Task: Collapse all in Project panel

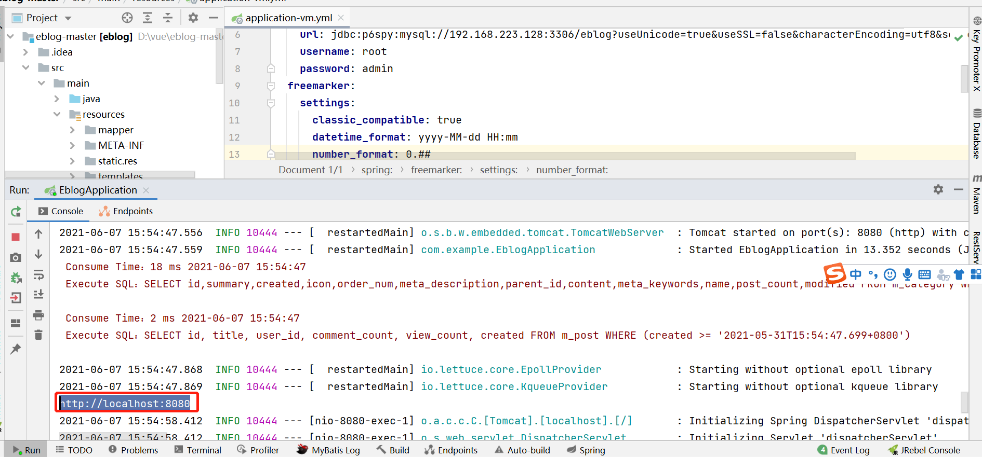Action: 168,18
